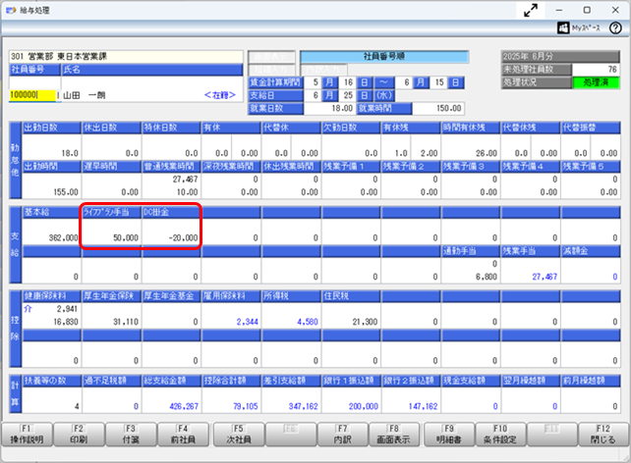Open the help question mark icon

[615, 28]
